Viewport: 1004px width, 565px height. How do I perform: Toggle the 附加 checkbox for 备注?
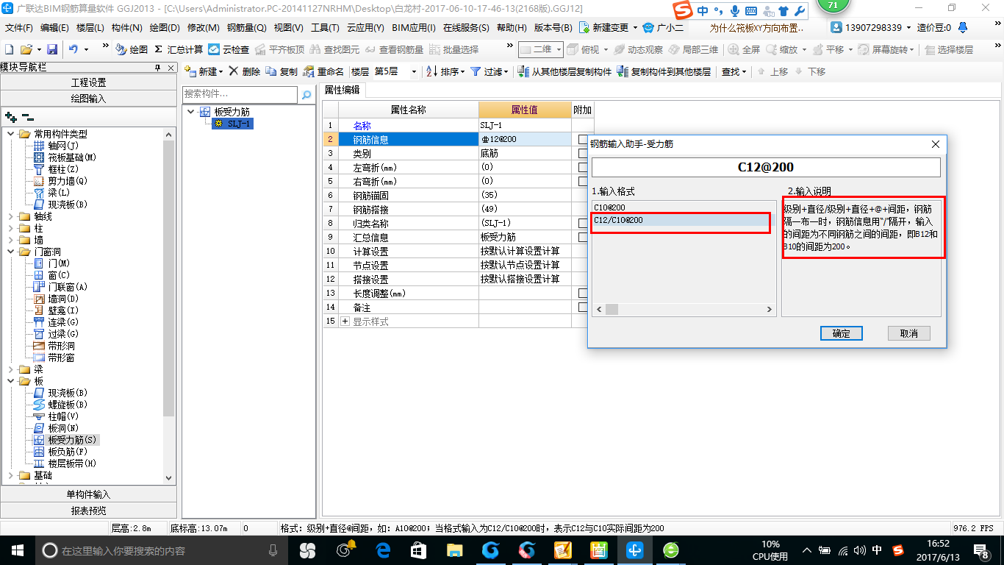pos(583,307)
